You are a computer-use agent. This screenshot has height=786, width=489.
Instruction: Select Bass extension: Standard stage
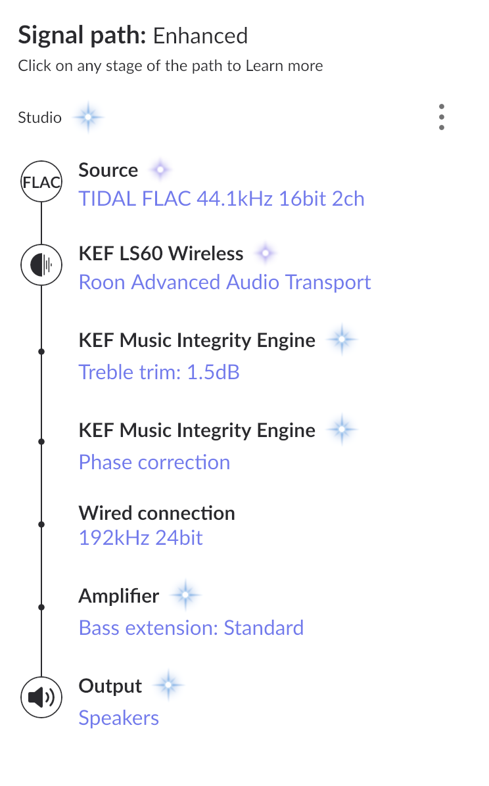(x=191, y=628)
